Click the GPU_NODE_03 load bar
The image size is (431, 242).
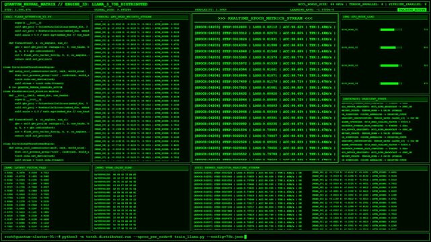[x=391, y=66]
